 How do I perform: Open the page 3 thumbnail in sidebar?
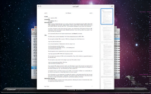click(107, 51)
